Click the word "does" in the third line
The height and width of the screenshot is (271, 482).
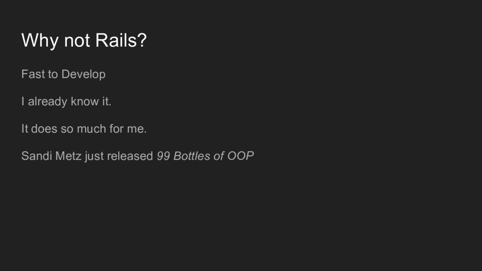[44, 129]
